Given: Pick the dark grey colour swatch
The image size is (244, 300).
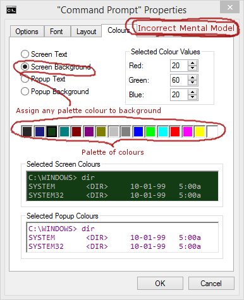Looking at the screenshot, I should click(x=126, y=131).
